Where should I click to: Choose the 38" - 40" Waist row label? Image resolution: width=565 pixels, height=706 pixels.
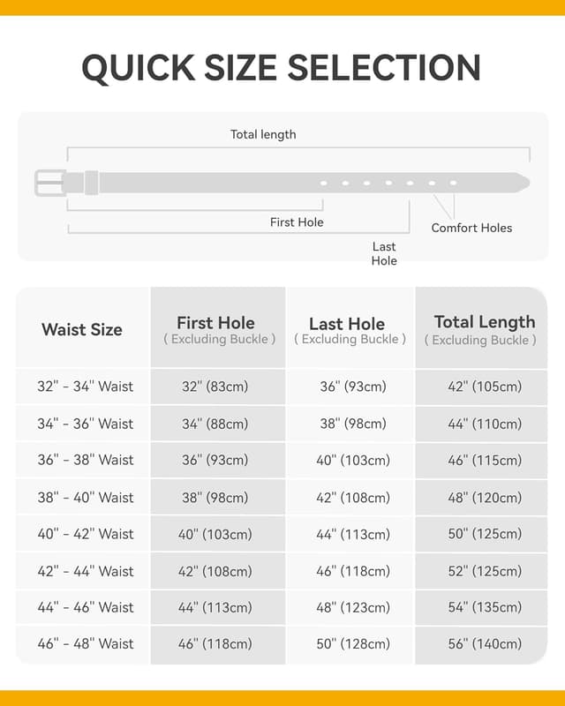[x=86, y=498]
